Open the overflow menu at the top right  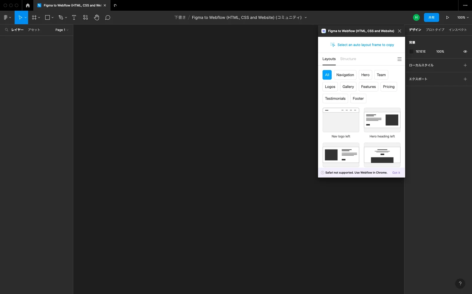465,5
